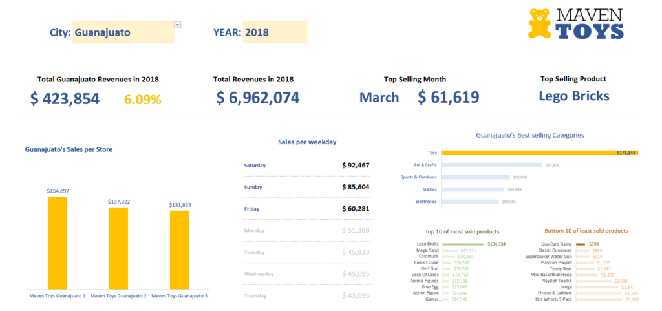Click the Maven Toys Guanajuato 1 bar
This screenshot has height=311, width=662.
click(57, 242)
